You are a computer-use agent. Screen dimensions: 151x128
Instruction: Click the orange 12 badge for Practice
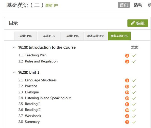tap(127, 86)
